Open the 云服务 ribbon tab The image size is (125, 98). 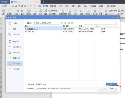click(101, 6)
